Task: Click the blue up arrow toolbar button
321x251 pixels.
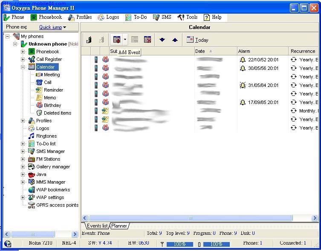Action: 175,40
